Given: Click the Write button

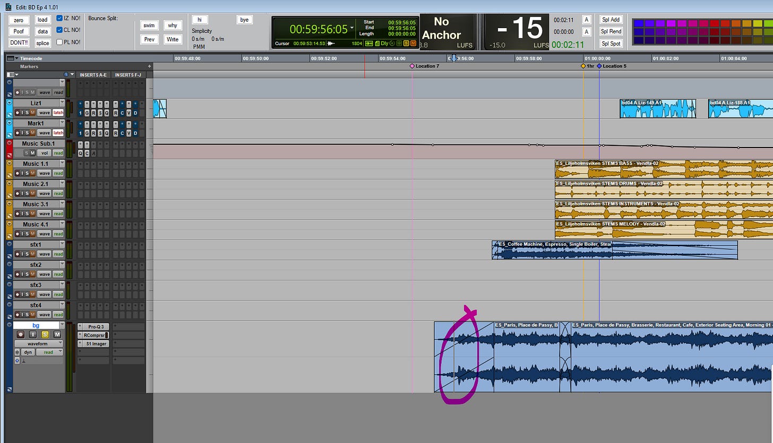Looking at the screenshot, I should [172, 39].
